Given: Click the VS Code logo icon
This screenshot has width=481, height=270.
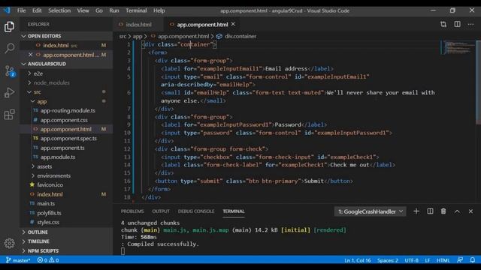Looking at the screenshot, I should (x=7, y=10).
